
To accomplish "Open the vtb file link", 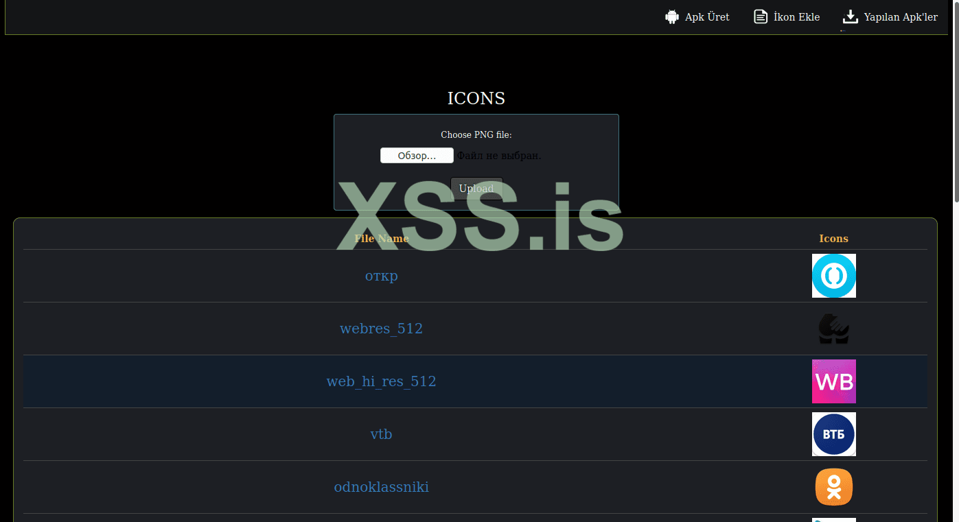I will point(382,434).
